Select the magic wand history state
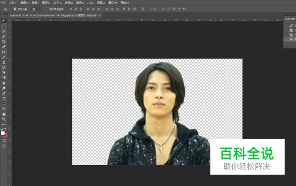 click(291, 25)
